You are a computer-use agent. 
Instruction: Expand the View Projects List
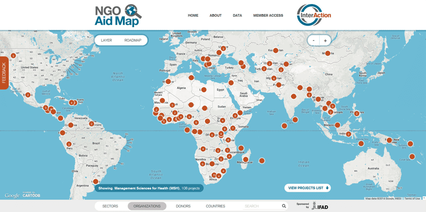pyautogui.click(x=308, y=188)
